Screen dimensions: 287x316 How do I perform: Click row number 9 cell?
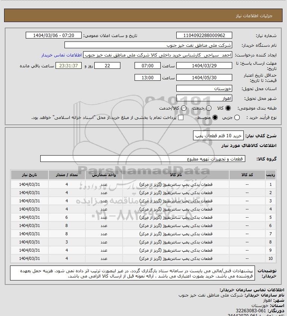coord(271,250)
